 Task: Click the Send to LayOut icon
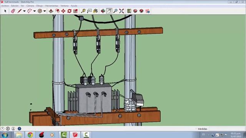tap(148, 11)
